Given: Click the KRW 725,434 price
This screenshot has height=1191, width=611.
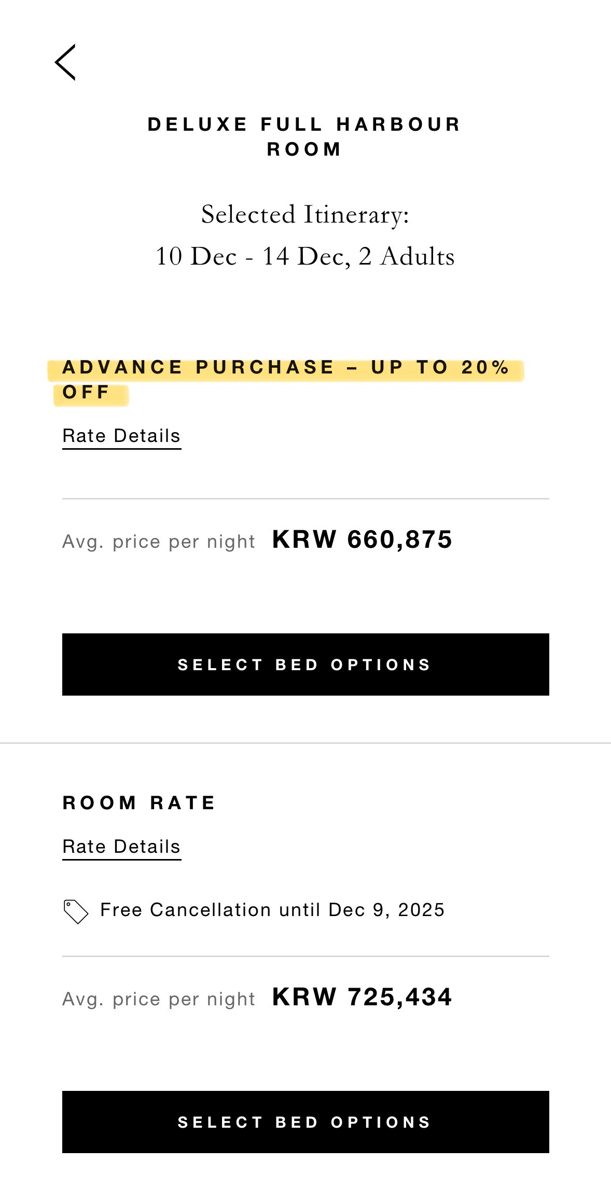Looking at the screenshot, I should point(362,997).
